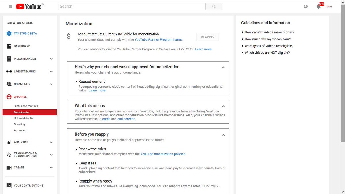Click the Analytics bar chart icon
The width and height of the screenshot is (345, 194).
9,142
